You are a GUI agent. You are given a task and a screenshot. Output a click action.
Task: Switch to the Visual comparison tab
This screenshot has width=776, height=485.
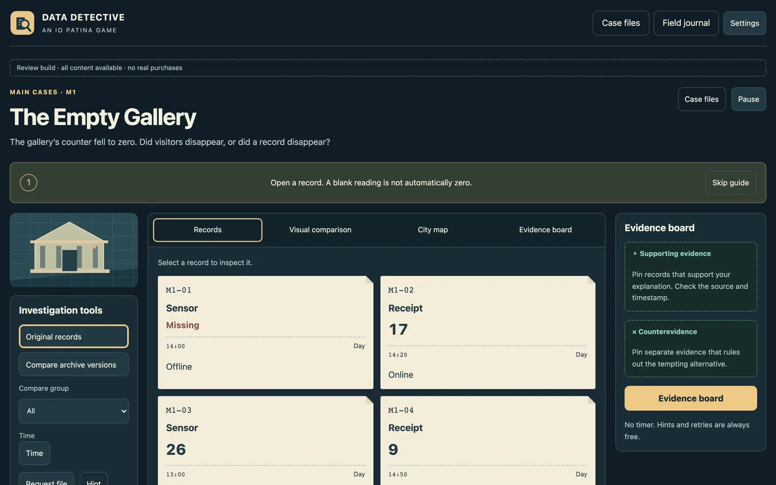click(320, 230)
